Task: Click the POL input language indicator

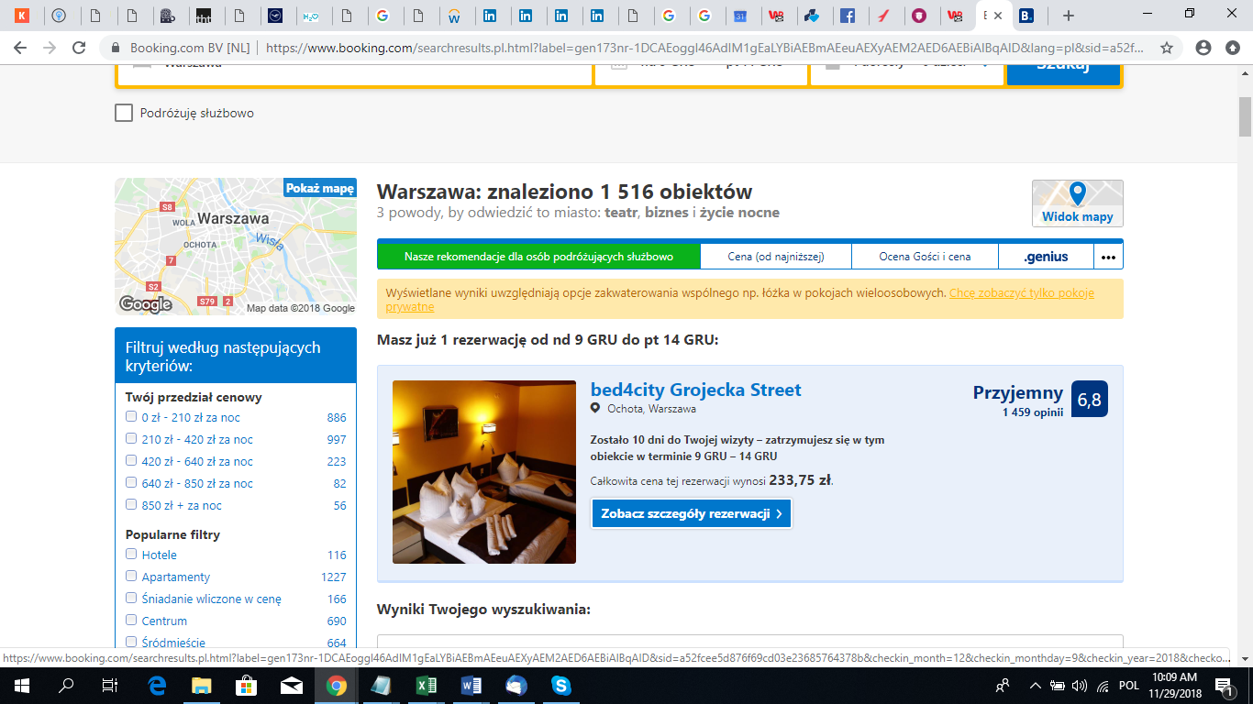Action: (1129, 686)
